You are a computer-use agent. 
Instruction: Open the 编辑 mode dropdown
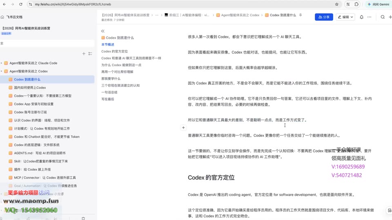(345, 17)
